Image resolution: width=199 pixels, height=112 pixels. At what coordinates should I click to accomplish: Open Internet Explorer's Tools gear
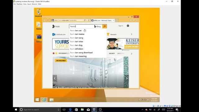(x=137, y=20)
